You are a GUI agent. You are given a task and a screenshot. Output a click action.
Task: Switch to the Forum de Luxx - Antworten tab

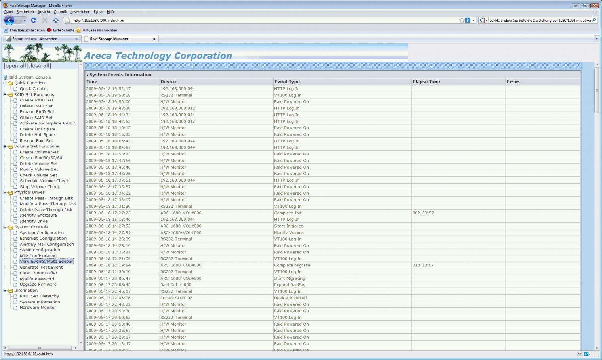tap(42, 39)
